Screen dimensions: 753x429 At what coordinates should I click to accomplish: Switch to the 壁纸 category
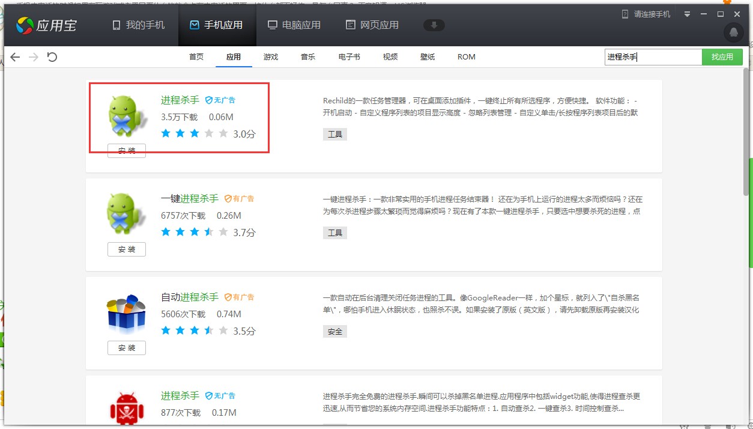(x=427, y=56)
